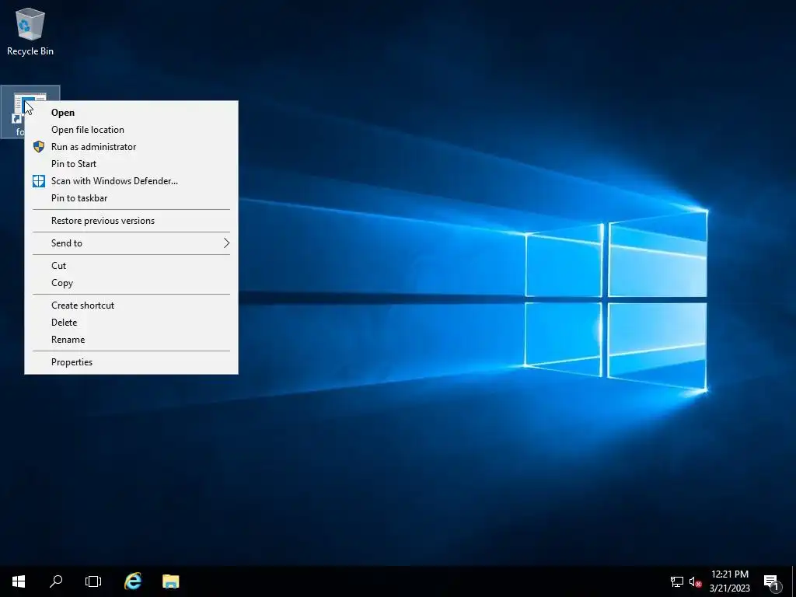The width and height of the screenshot is (796, 597).
Task: Choose Copy in the context menu
Action: (x=131, y=283)
